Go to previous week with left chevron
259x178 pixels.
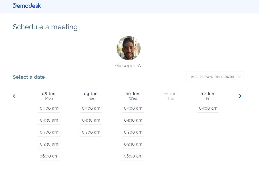coord(14,96)
